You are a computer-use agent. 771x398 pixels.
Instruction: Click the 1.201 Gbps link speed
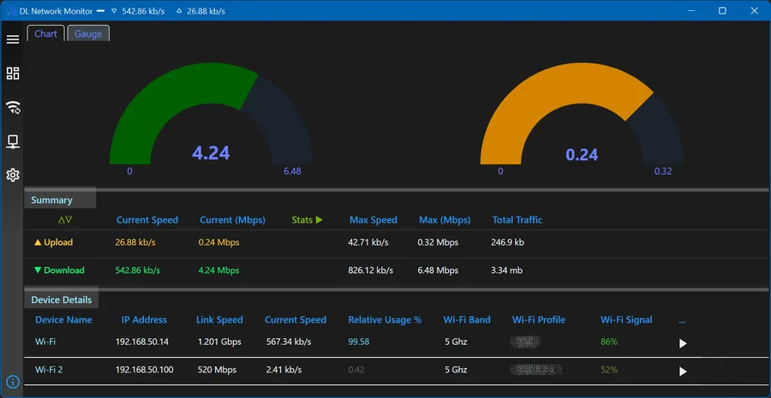219,342
